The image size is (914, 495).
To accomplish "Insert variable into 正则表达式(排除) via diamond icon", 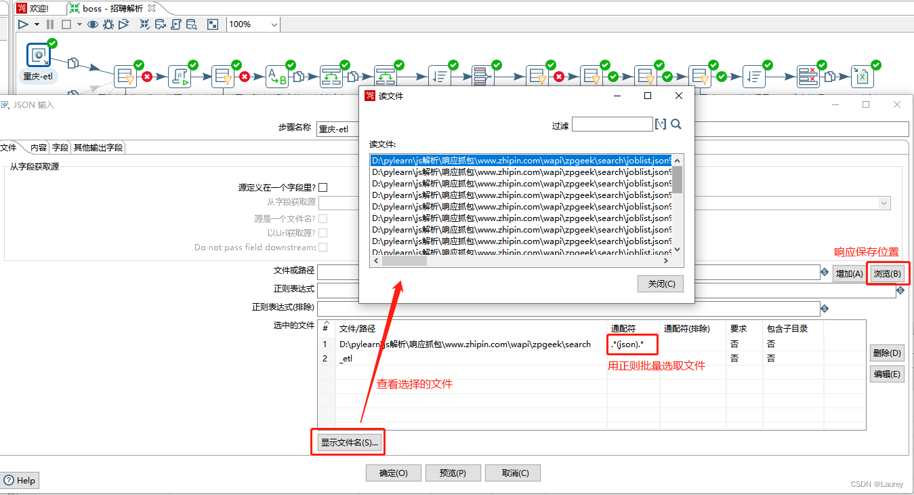I will (825, 309).
